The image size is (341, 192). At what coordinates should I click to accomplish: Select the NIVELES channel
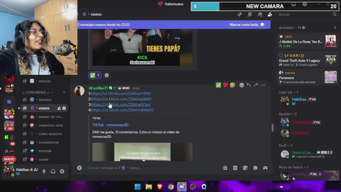(x=44, y=81)
